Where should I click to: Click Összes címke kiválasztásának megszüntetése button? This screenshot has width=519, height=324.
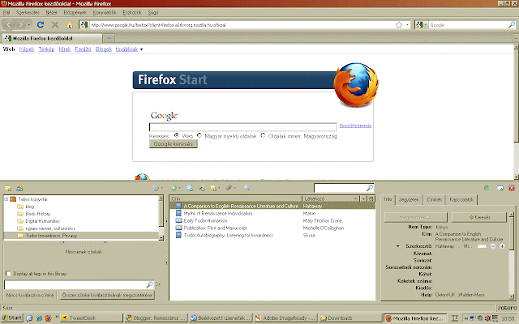tap(107, 295)
